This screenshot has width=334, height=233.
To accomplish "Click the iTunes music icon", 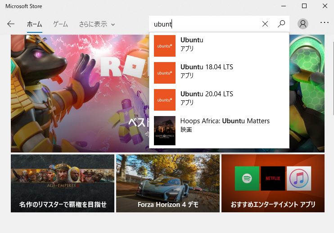I will tap(299, 178).
